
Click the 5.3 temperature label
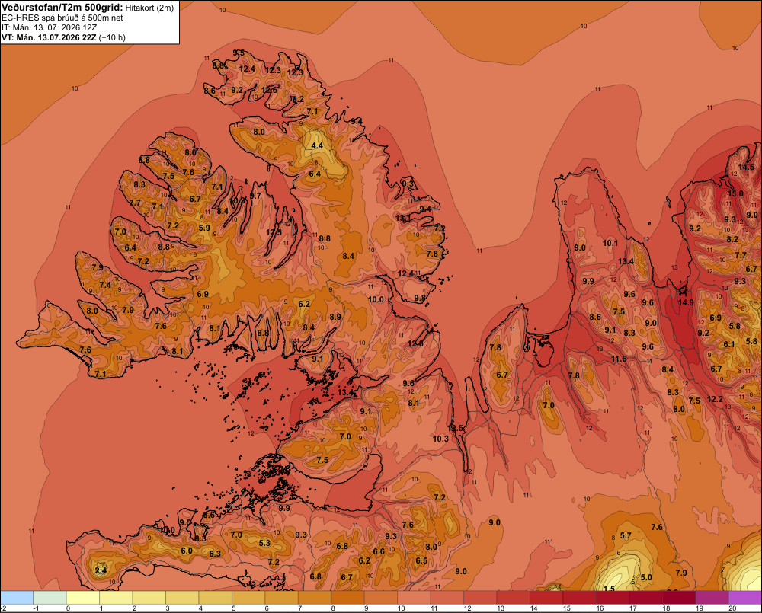tap(264, 543)
